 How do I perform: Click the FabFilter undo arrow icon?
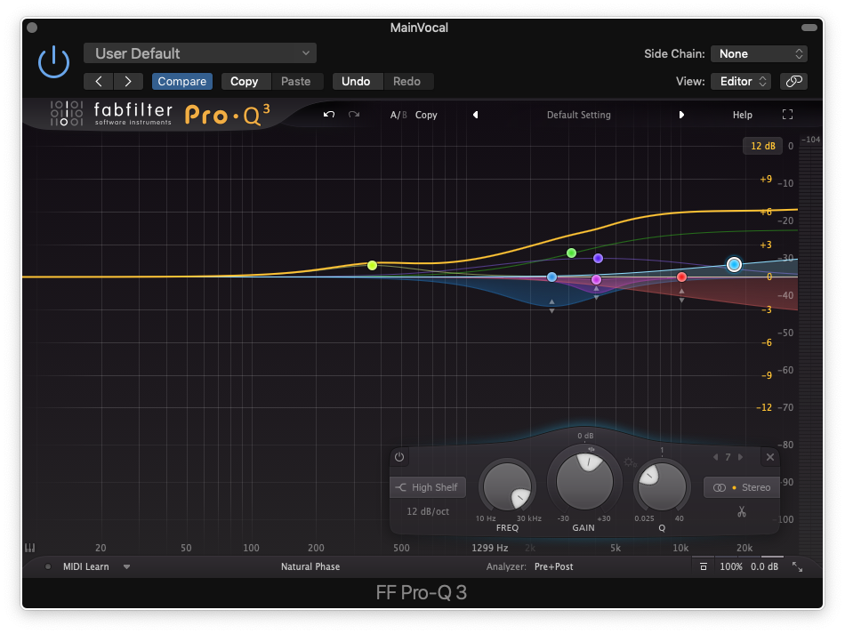[329, 114]
